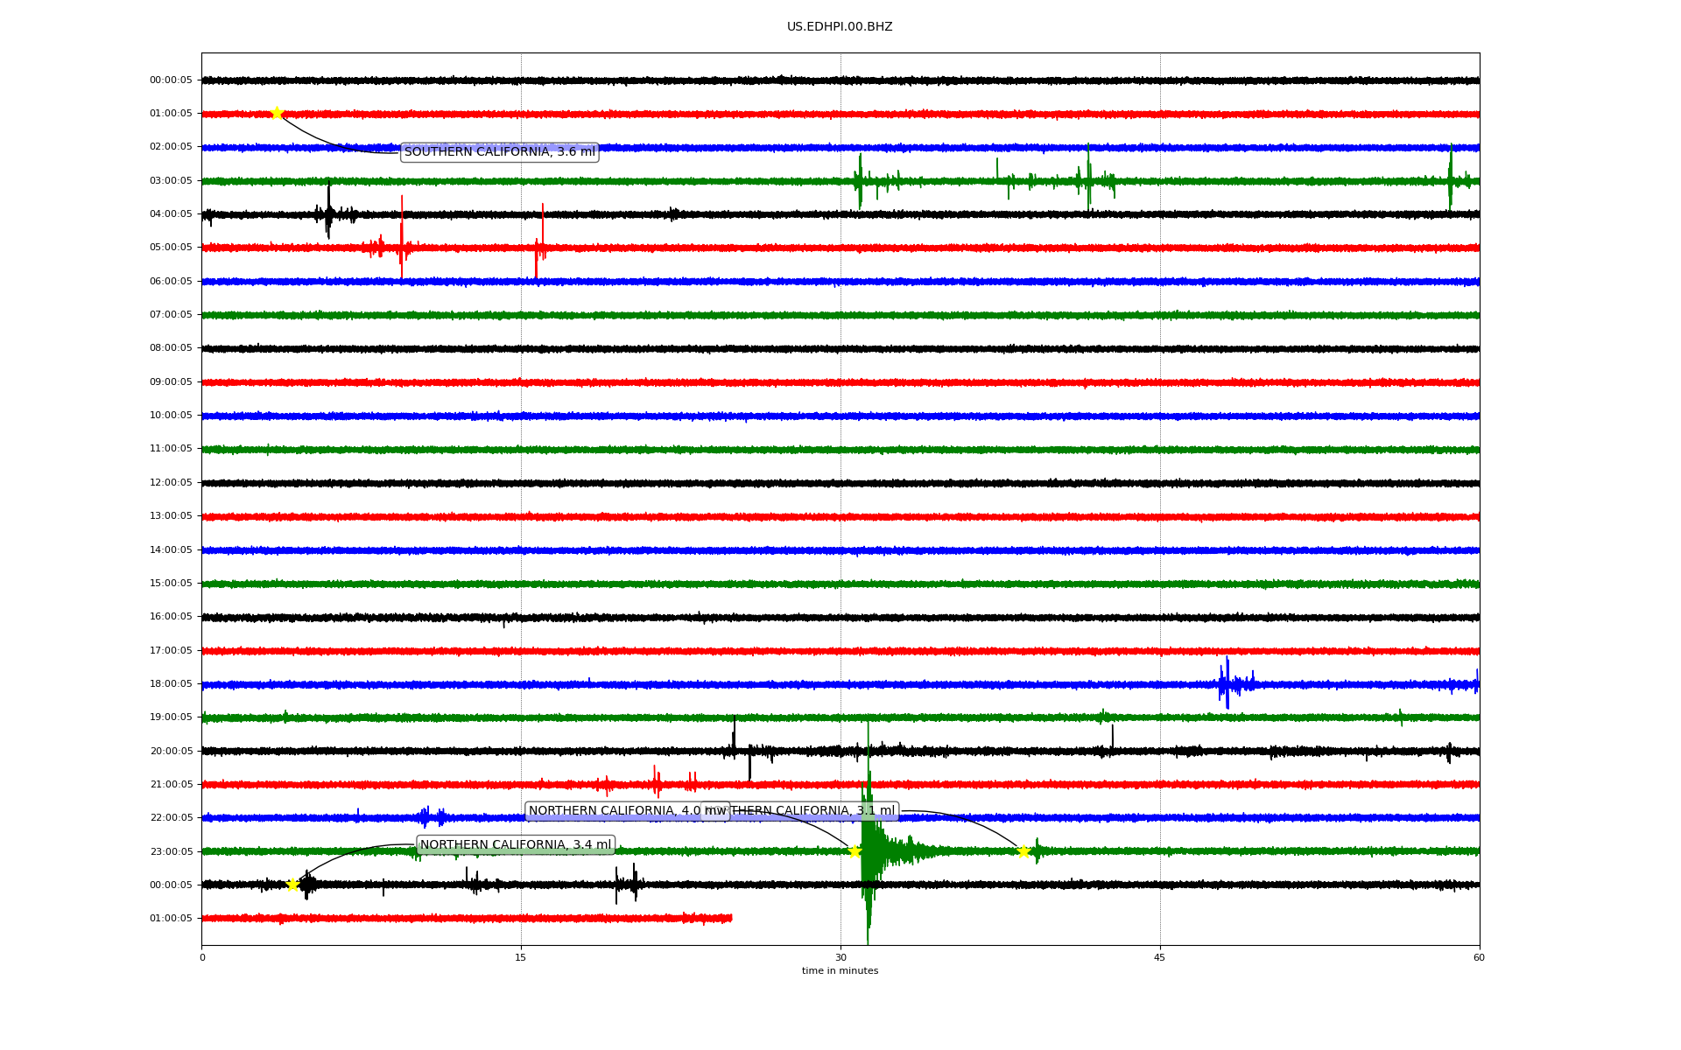1681x1050 pixels.
Task: Click the Northern California 3.4 ml star marker
Action: (292, 885)
